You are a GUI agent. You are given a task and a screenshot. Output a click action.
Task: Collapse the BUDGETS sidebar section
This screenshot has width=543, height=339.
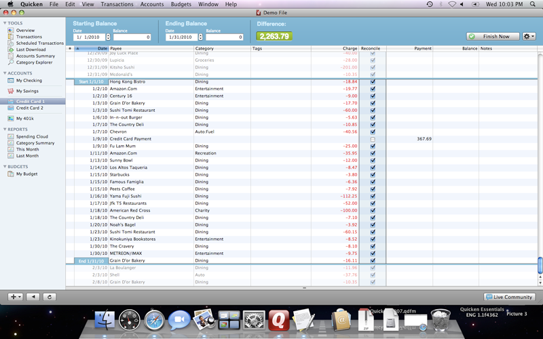(x=5, y=167)
